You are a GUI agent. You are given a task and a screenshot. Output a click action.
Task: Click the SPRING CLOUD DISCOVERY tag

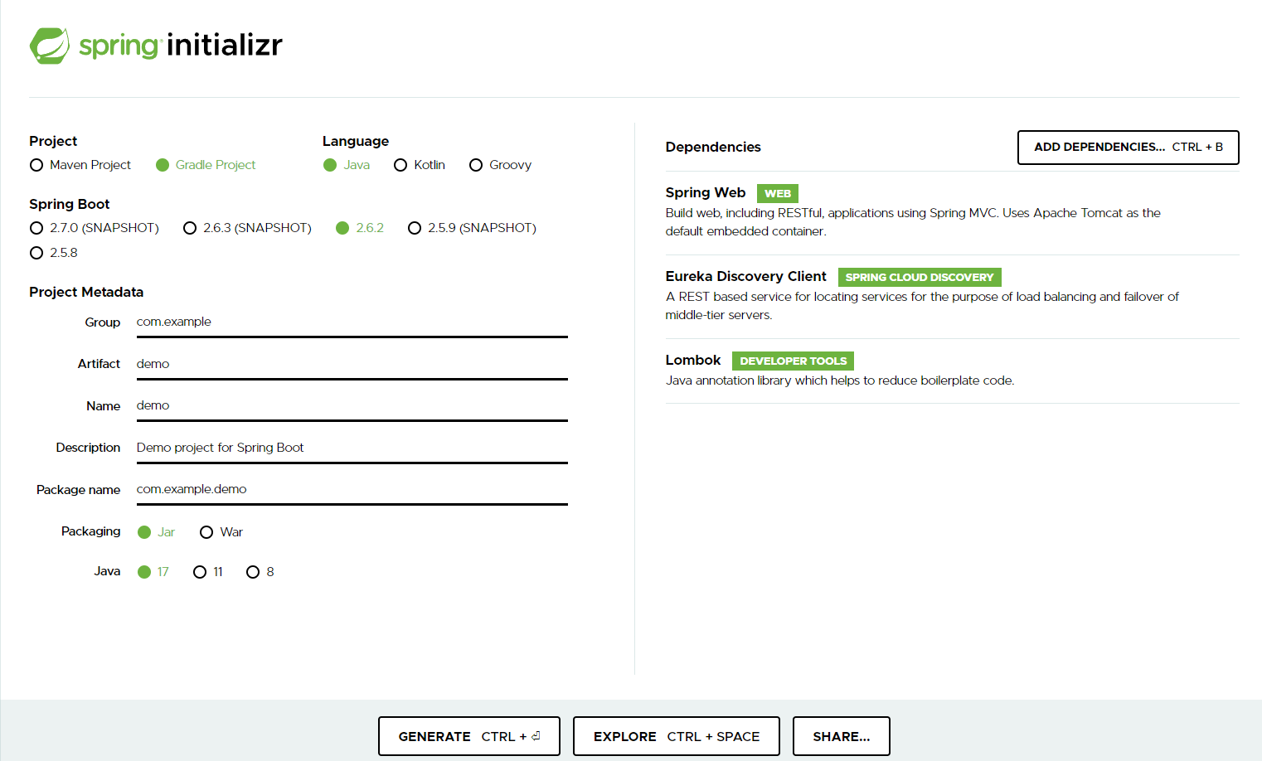click(920, 277)
